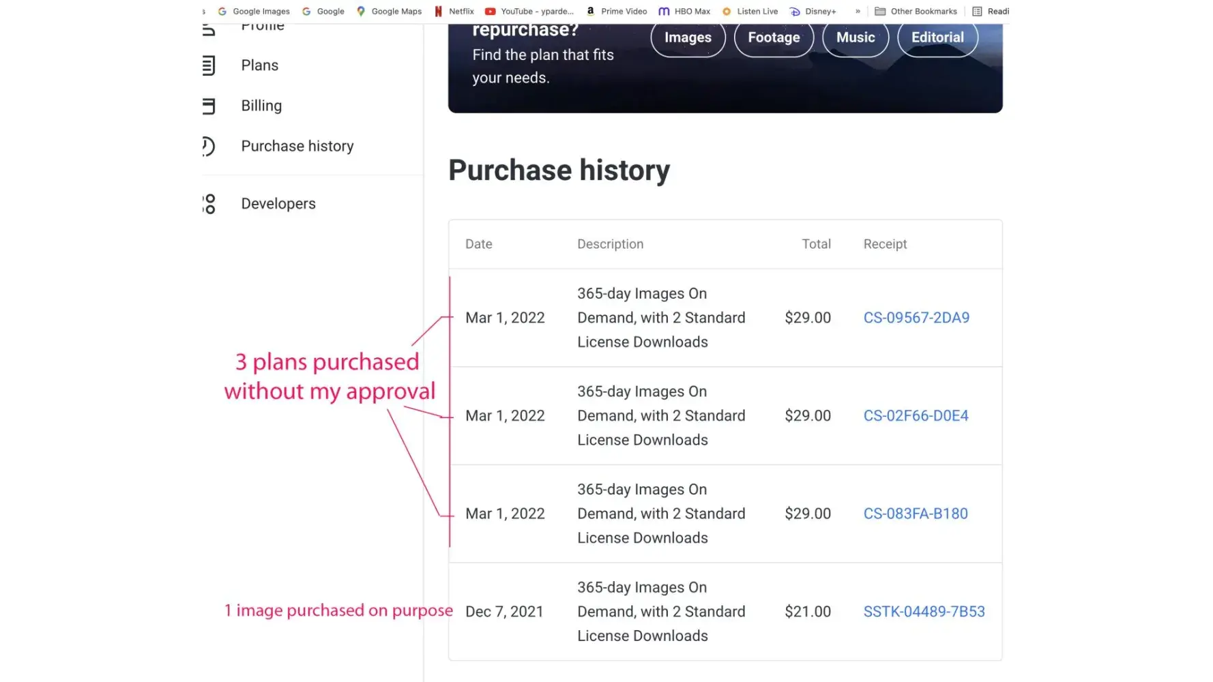Select the Music plan pill
Screen dimensions: 1213x682
point(856,38)
